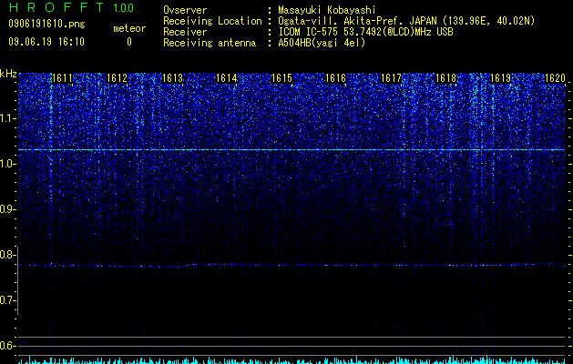The height and width of the screenshot is (364, 573).
Task: Click the 1618 time marker
Action: [446, 78]
